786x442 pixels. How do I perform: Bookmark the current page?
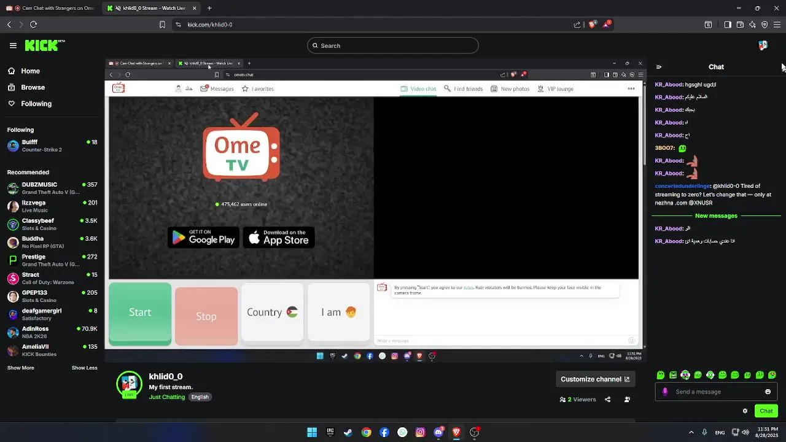click(x=162, y=25)
